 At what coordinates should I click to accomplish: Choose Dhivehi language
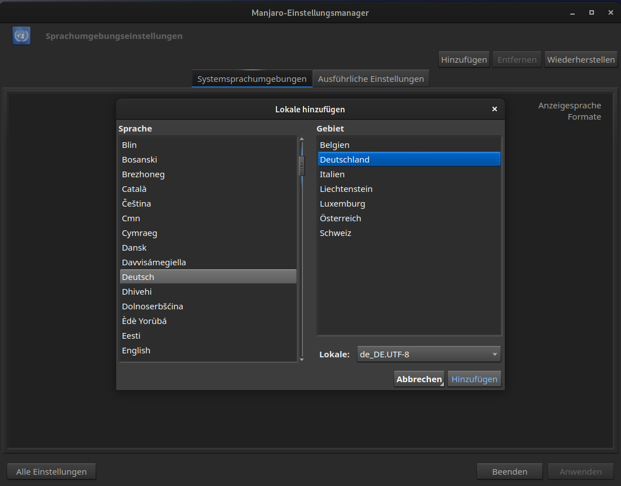coord(208,292)
